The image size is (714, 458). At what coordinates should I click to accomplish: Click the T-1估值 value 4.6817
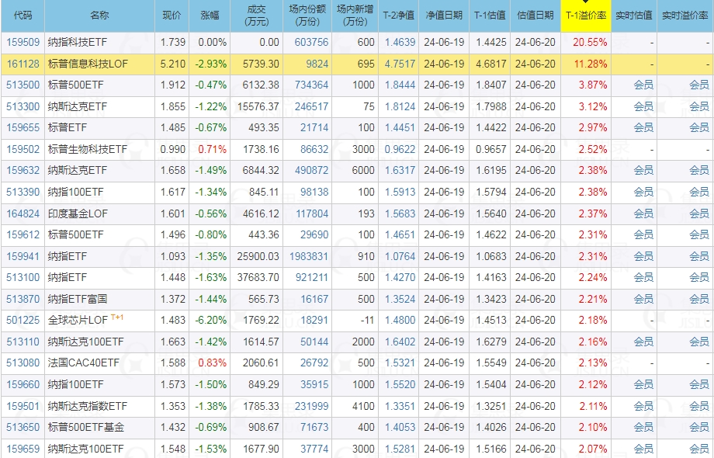tap(490, 64)
